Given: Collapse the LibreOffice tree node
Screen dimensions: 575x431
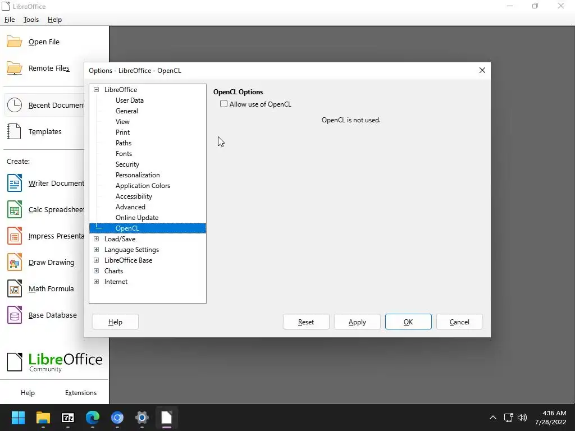Looking at the screenshot, I should 96,89.
